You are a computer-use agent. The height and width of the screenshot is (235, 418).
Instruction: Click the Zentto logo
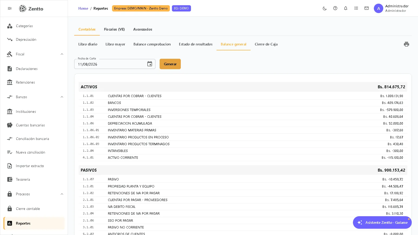pos(31,9)
